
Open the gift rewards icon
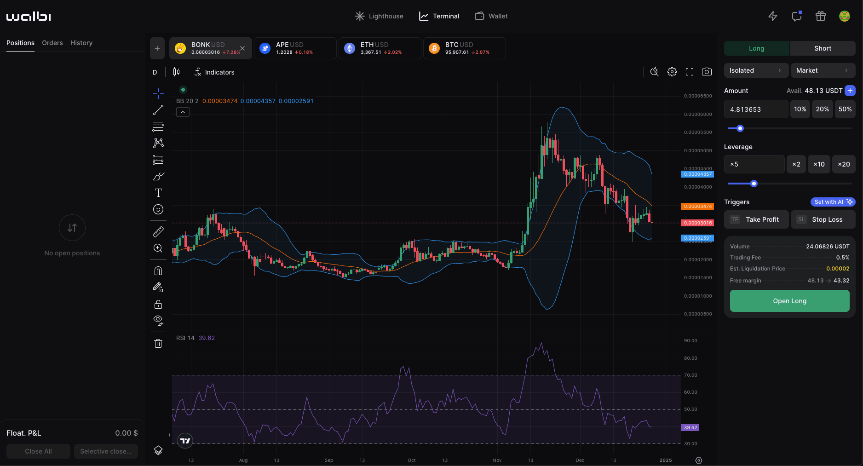point(821,16)
